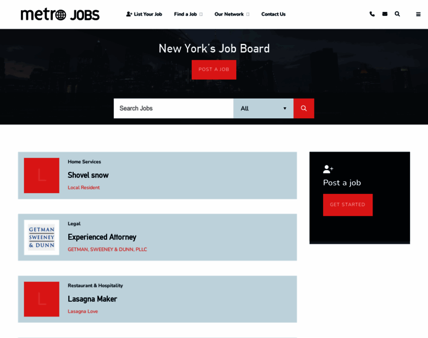428x338 pixels.
Task: Open List Your Job menu item
Action: [x=144, y=14]
